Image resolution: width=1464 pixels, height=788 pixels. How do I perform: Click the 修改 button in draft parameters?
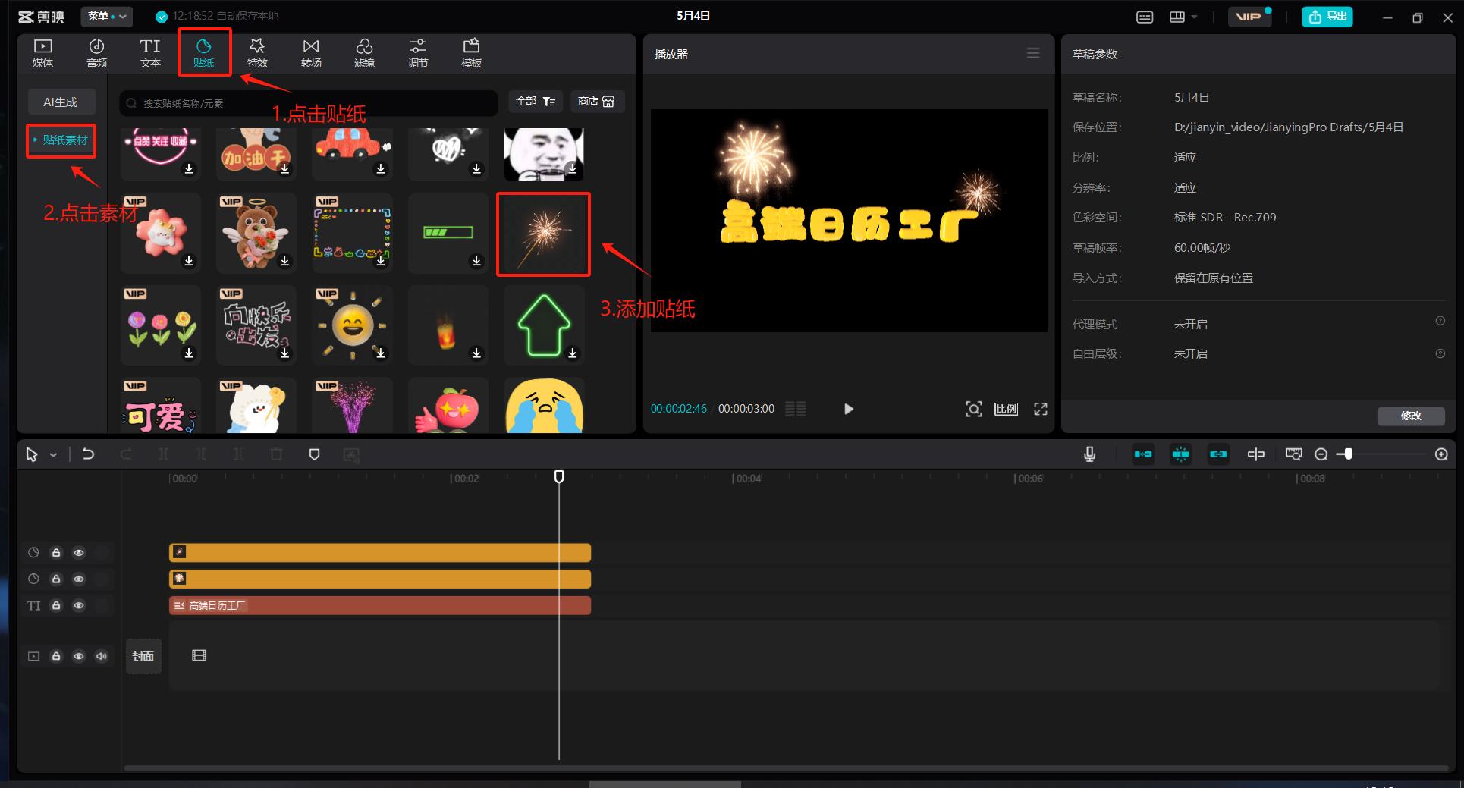tap(1410, 416)
